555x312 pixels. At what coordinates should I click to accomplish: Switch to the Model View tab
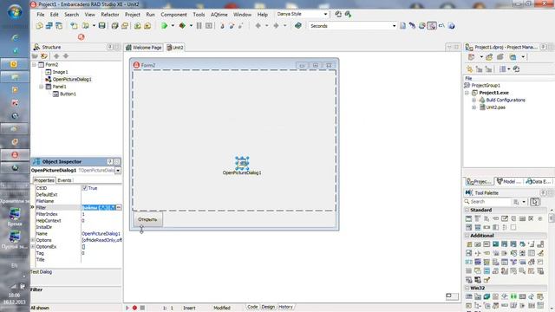point(508,181)
